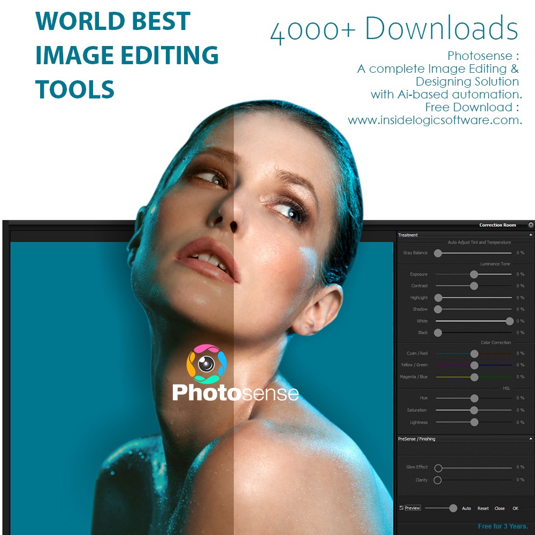Confirm with the OK button
Screen dimensions: 535x535
click(515, 508)
